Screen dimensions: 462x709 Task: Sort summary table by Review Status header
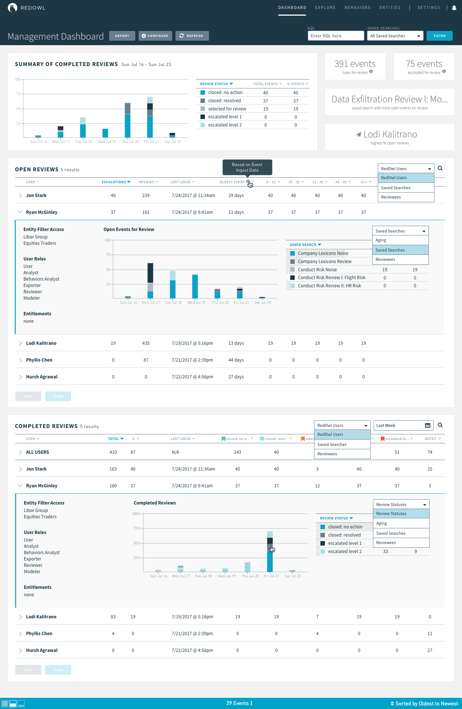tap(216, 84)
